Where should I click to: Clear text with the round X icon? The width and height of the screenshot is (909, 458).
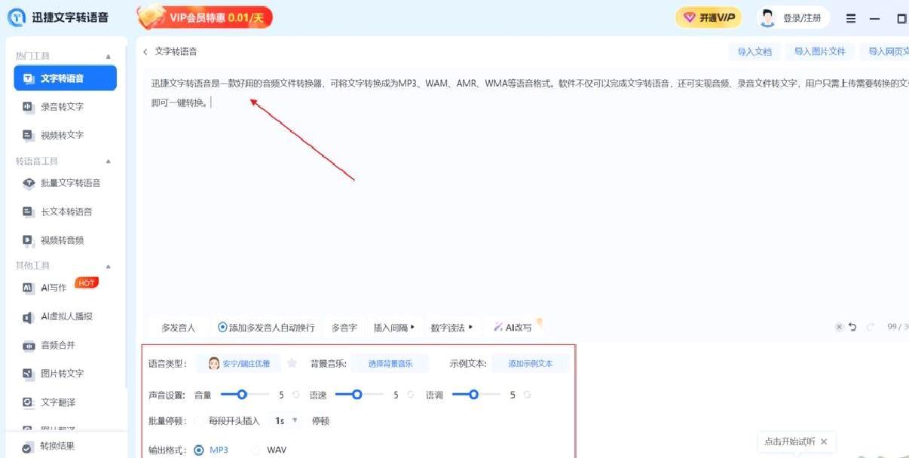pos(839,327)
